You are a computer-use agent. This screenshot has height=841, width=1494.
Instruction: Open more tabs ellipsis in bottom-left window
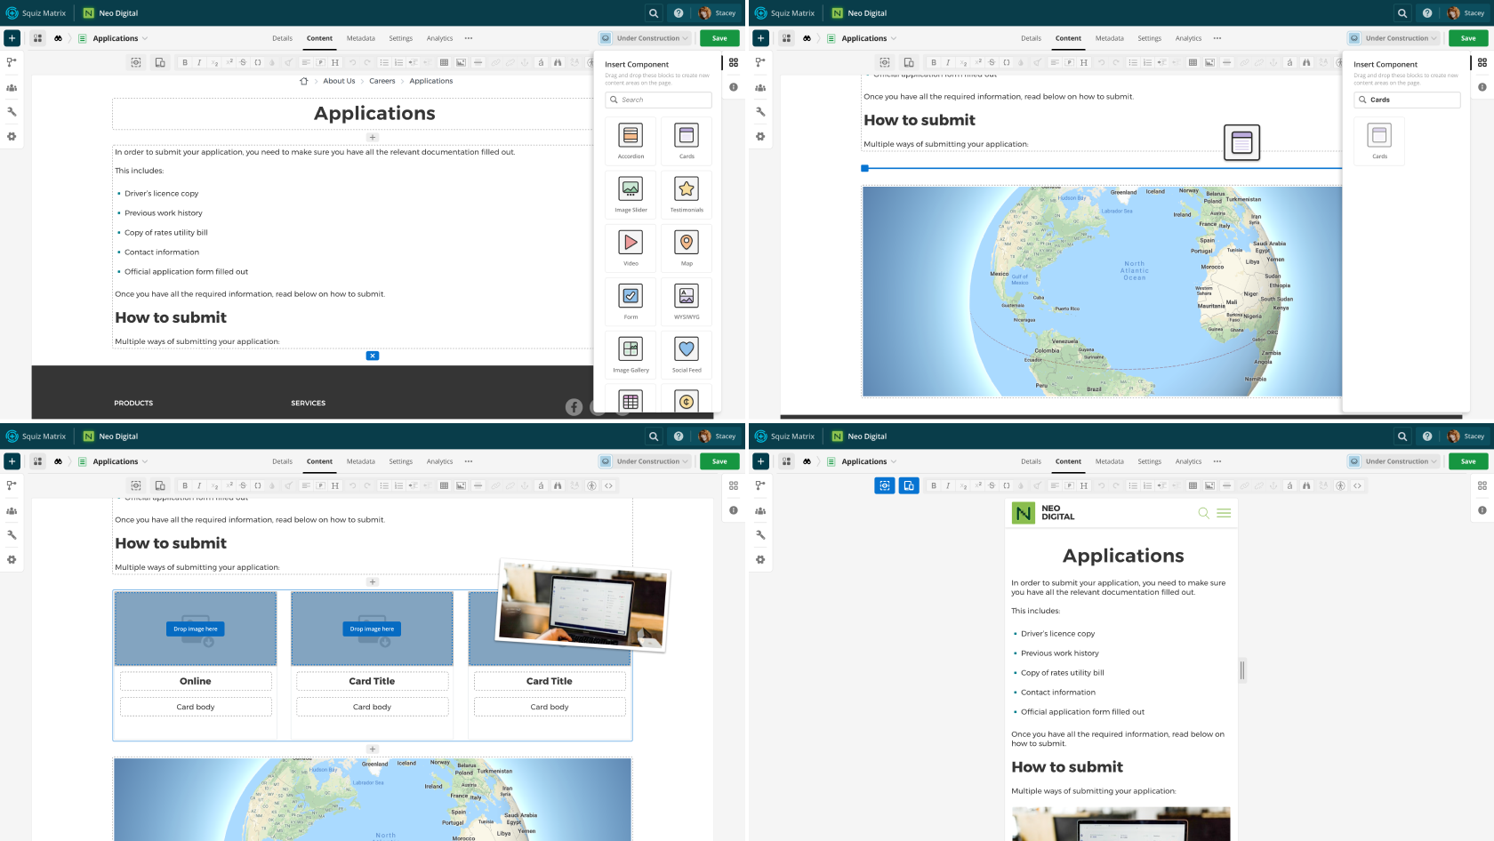[x=469, y=461]
